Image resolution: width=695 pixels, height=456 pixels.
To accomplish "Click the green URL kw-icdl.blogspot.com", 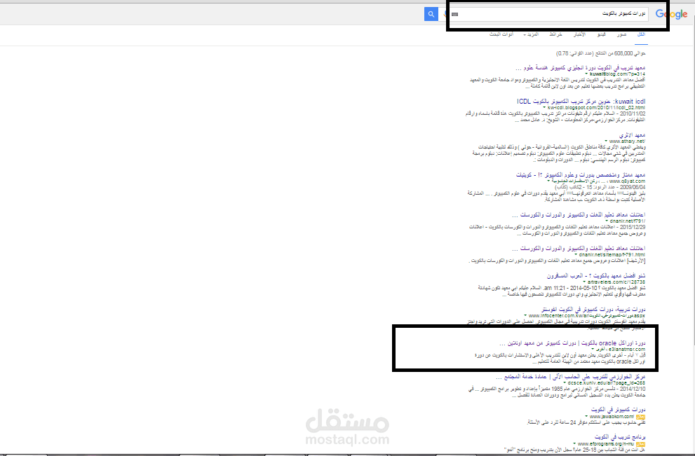I will pos(597,108).
